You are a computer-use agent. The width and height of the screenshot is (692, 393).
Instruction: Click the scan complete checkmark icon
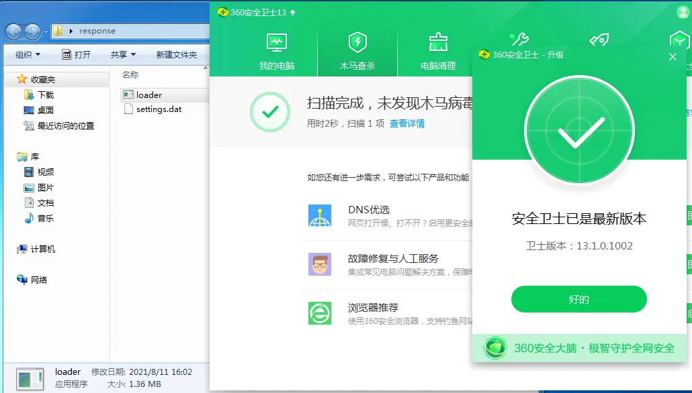pyautogui.click(x=270, y=112)
